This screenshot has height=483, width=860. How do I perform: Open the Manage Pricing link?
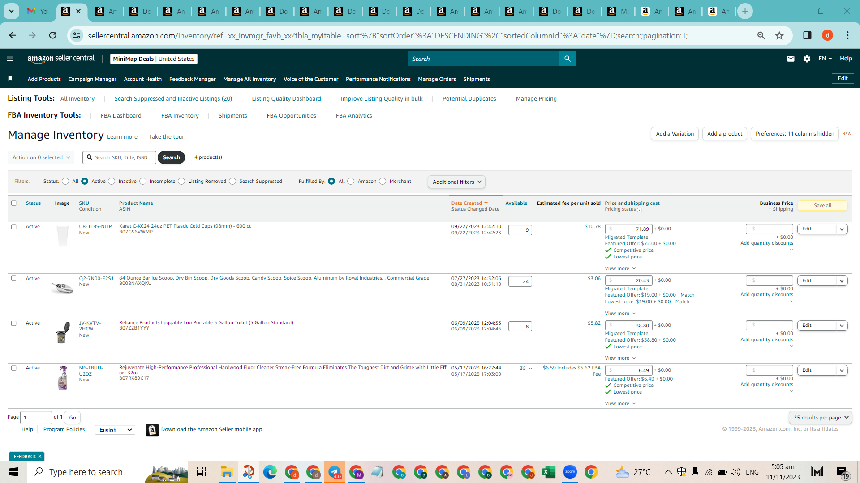coord(536,99)
